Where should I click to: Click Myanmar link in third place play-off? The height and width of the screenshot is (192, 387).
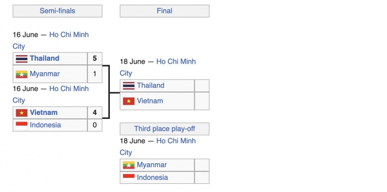152,165
